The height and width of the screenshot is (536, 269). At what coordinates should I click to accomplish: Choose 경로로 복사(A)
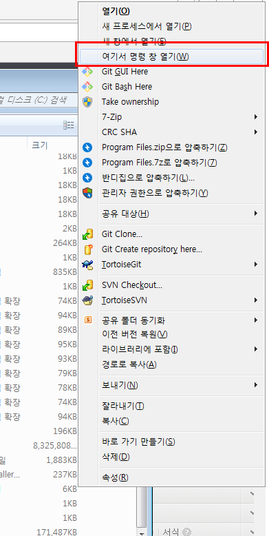pyautogui.click(x=172, y=364)
